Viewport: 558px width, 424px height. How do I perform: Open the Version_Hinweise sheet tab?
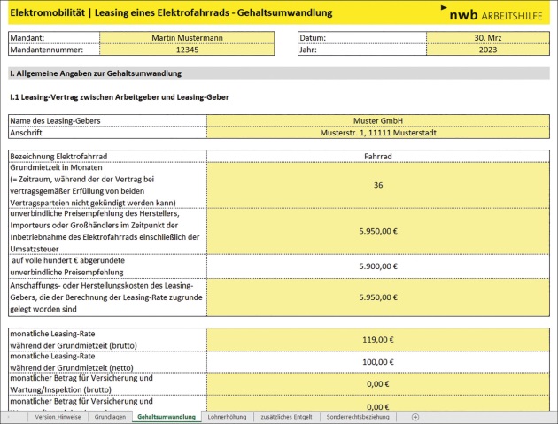coord(58,416)
